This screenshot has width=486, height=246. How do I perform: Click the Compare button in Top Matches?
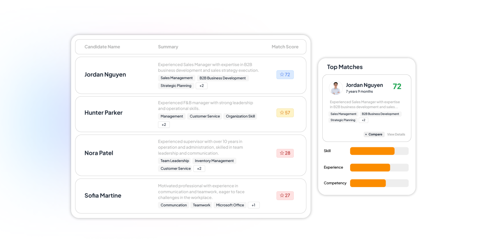[374, 134]
